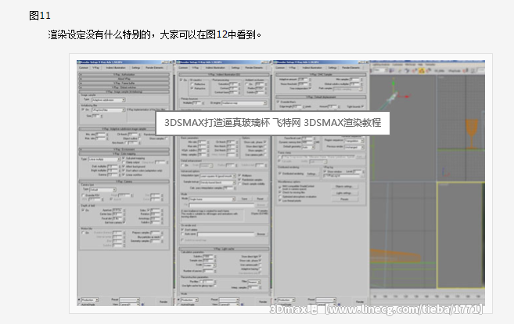This screenshot has height=324, width=514.
Task: Open the Color mapping Type dropdown
Action: [105, 160]
